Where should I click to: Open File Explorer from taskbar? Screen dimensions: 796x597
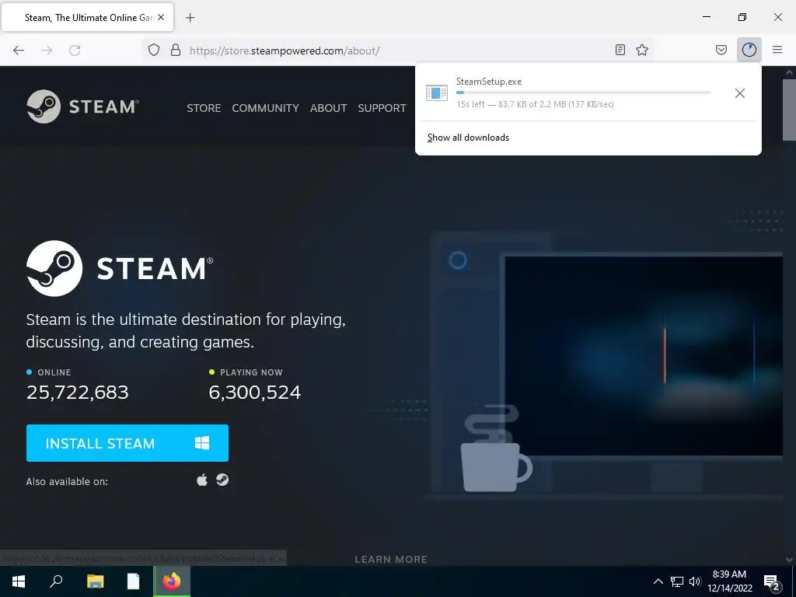click(x=95, y=581)
